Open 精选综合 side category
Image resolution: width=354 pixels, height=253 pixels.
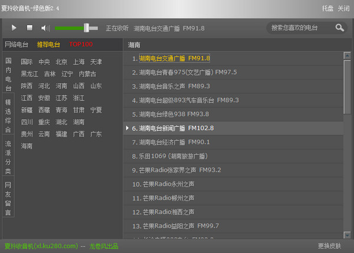[x=8, y=116]
